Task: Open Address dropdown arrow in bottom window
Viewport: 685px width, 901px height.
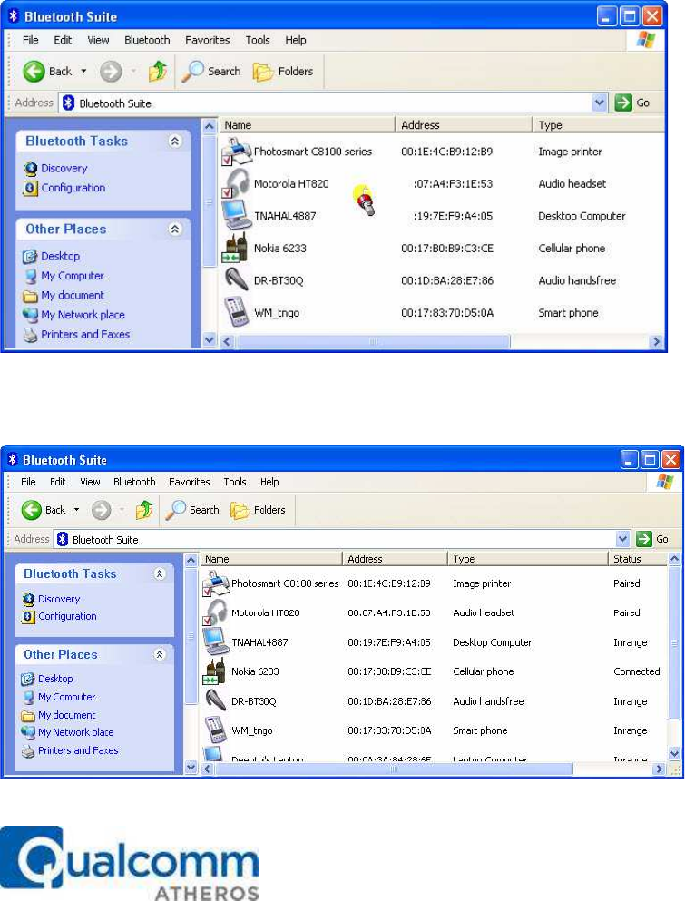Action: 623,539
